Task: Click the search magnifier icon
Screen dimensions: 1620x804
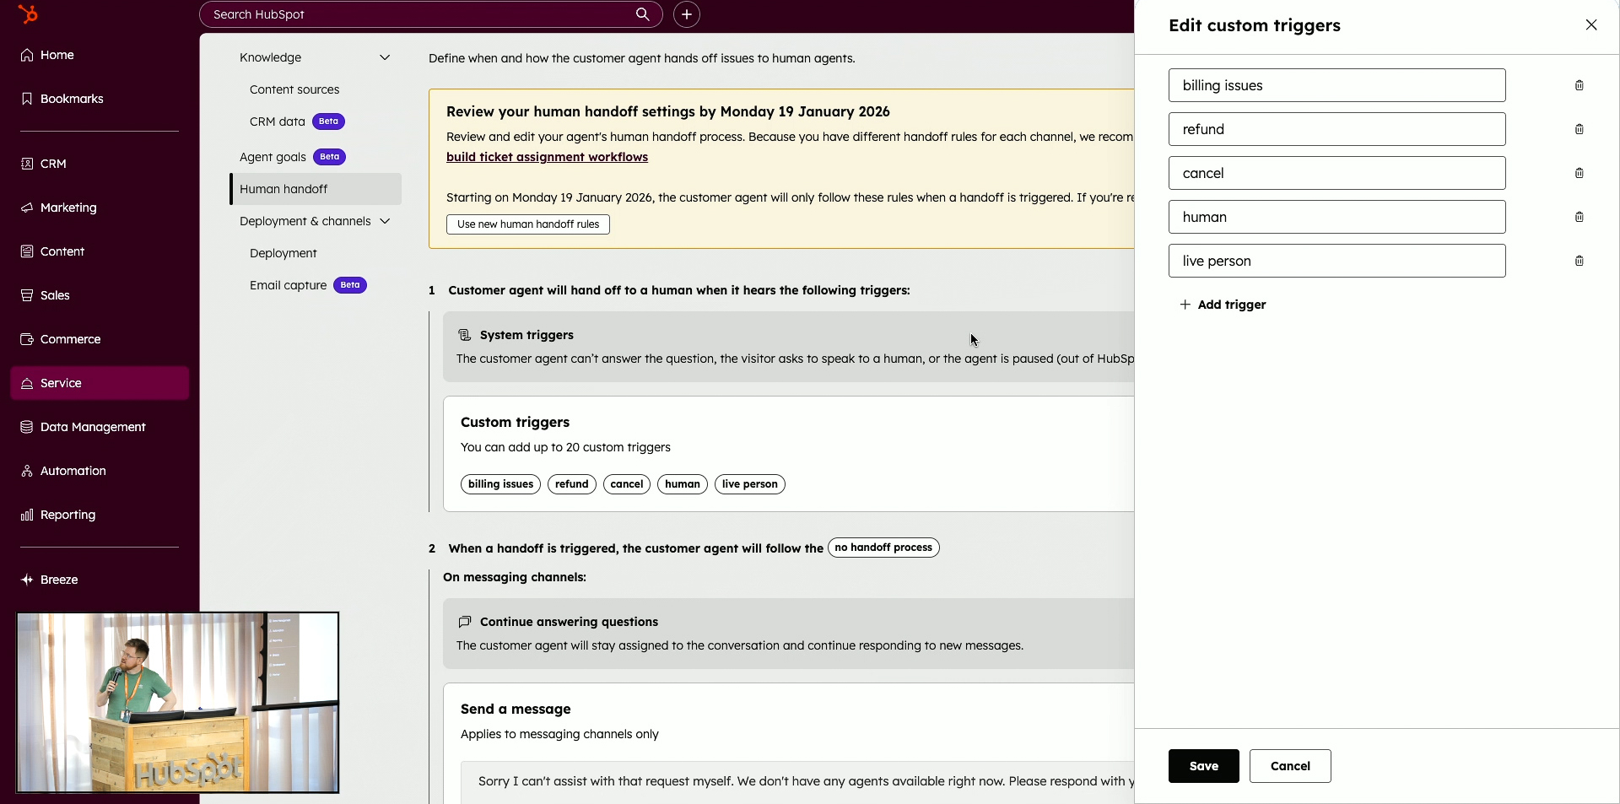Action: [642, 14]
